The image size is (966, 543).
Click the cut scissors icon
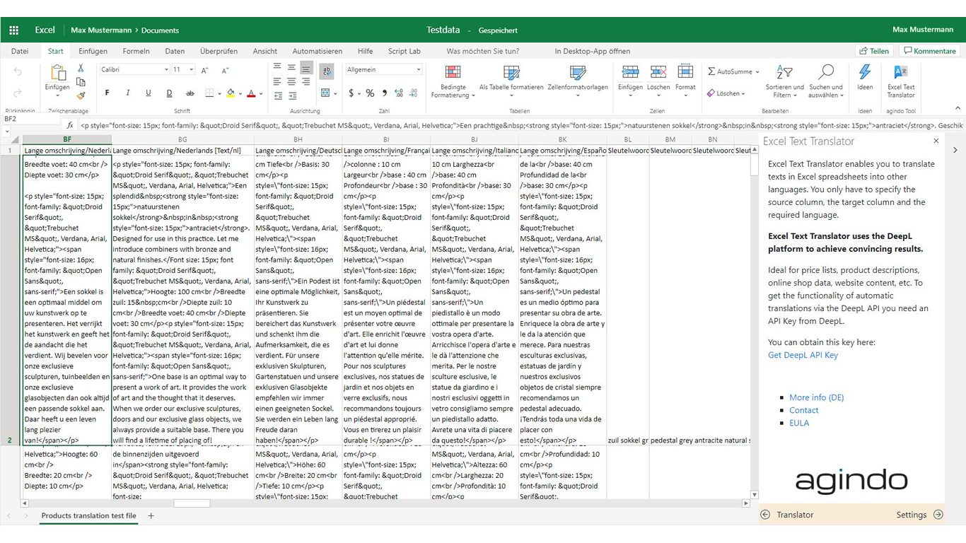[x=81, y=69]
